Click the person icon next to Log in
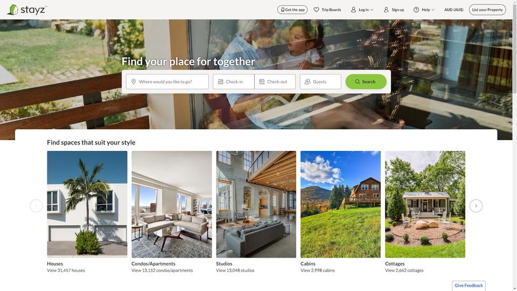 (x=353, y=10)
